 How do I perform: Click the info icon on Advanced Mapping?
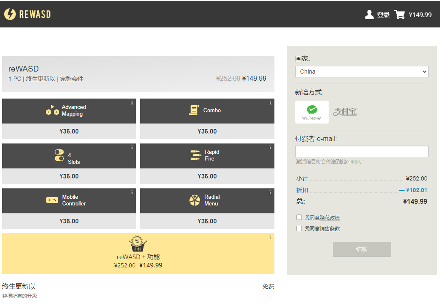pos(132,103)
